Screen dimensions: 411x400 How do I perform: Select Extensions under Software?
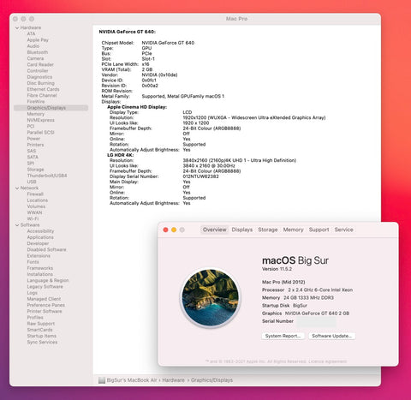pyautogui.click(x=39, y=256)
